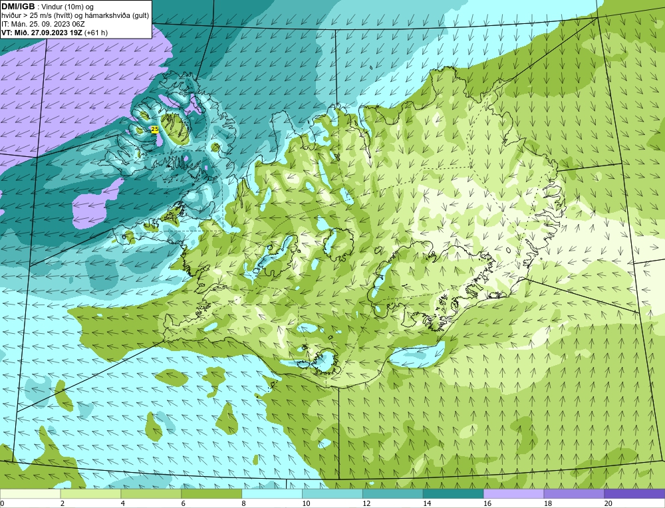This screenshot has width=665, height=508.
Task: Click the 0–2 m/s pale legend swatch
Action: pos(30,493)
